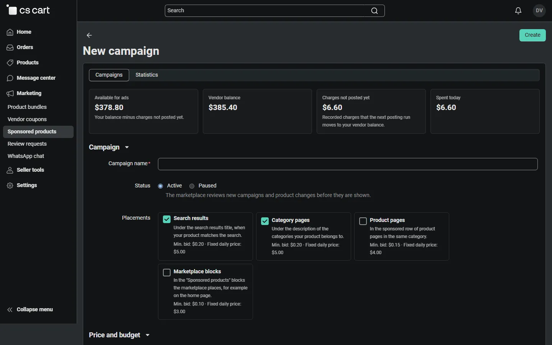Click the $378.80 available for ads amount
552x345 pixels.
pyautogui.click(x=109, y=108)
